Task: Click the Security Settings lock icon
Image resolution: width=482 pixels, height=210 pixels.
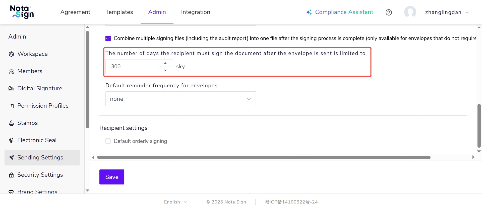Action: 11,175
